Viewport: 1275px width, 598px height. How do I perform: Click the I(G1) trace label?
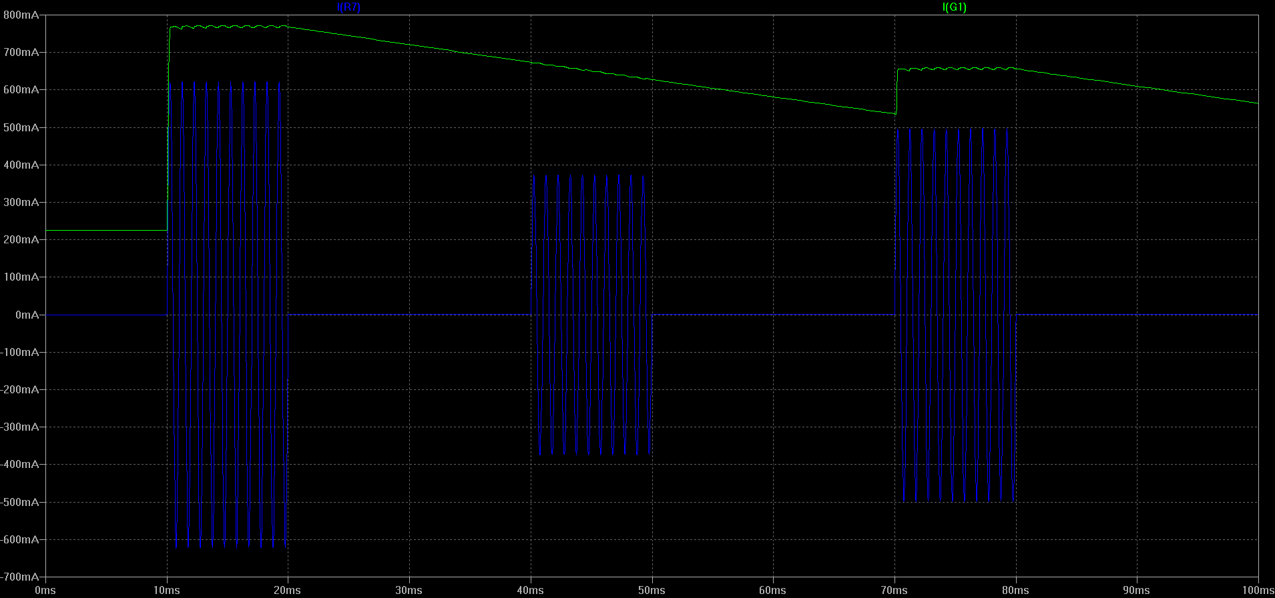coord(954,7)
